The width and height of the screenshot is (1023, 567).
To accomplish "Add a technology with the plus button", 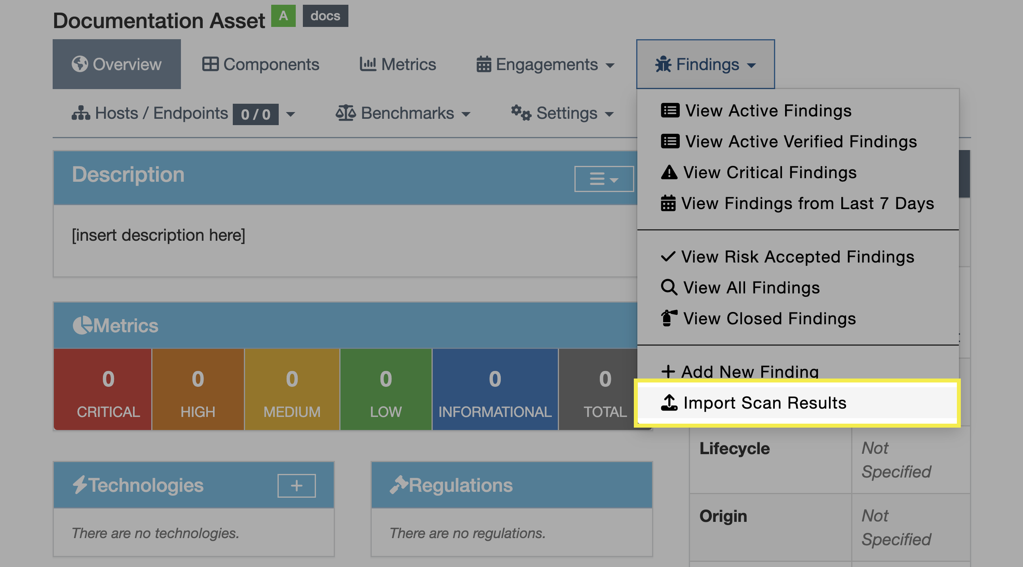I will pyautogui.click(x=296, y=485).
